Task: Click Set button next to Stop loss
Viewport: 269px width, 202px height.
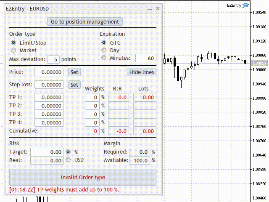Action: coord(74,85)
